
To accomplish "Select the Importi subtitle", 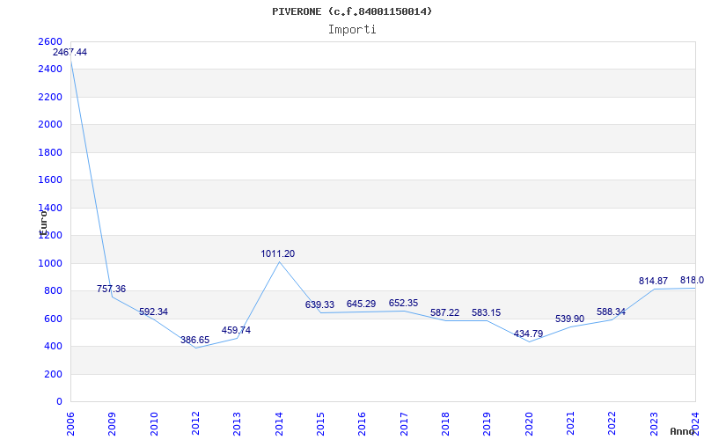I will tap(352, 30).
